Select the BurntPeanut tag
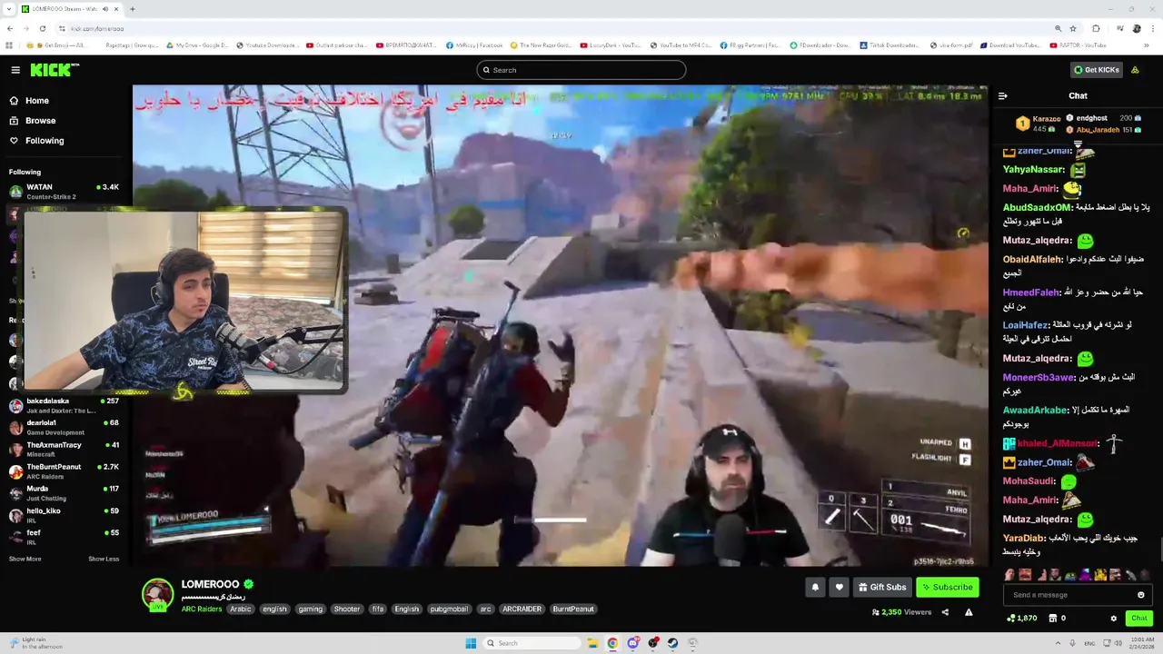This screenshot has height=654, width=1163. (x=573, y=609)
